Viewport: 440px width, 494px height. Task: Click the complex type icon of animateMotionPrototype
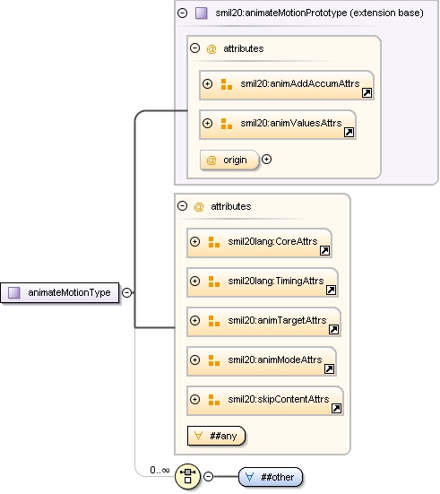click(x=202, y=13)
